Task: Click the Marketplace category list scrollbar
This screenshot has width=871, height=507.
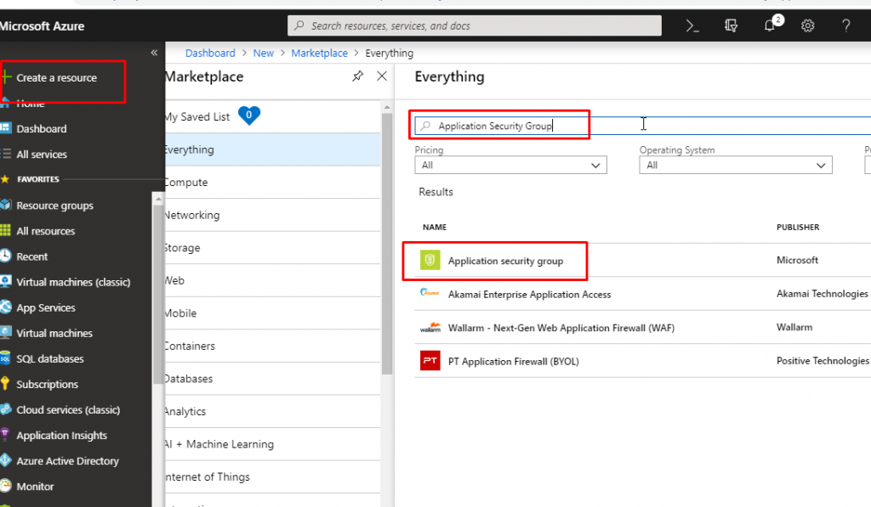Action: pyautogui.click(x=387, y=255)
